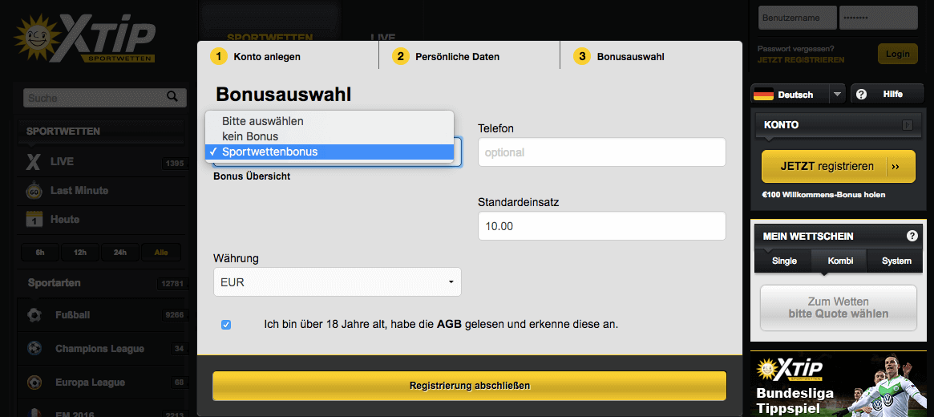Image resolution: width=934 pixels, height=417 pixels.
Task: Click the German flag icon
Action: pyautogui.click(x=764, y=94)
